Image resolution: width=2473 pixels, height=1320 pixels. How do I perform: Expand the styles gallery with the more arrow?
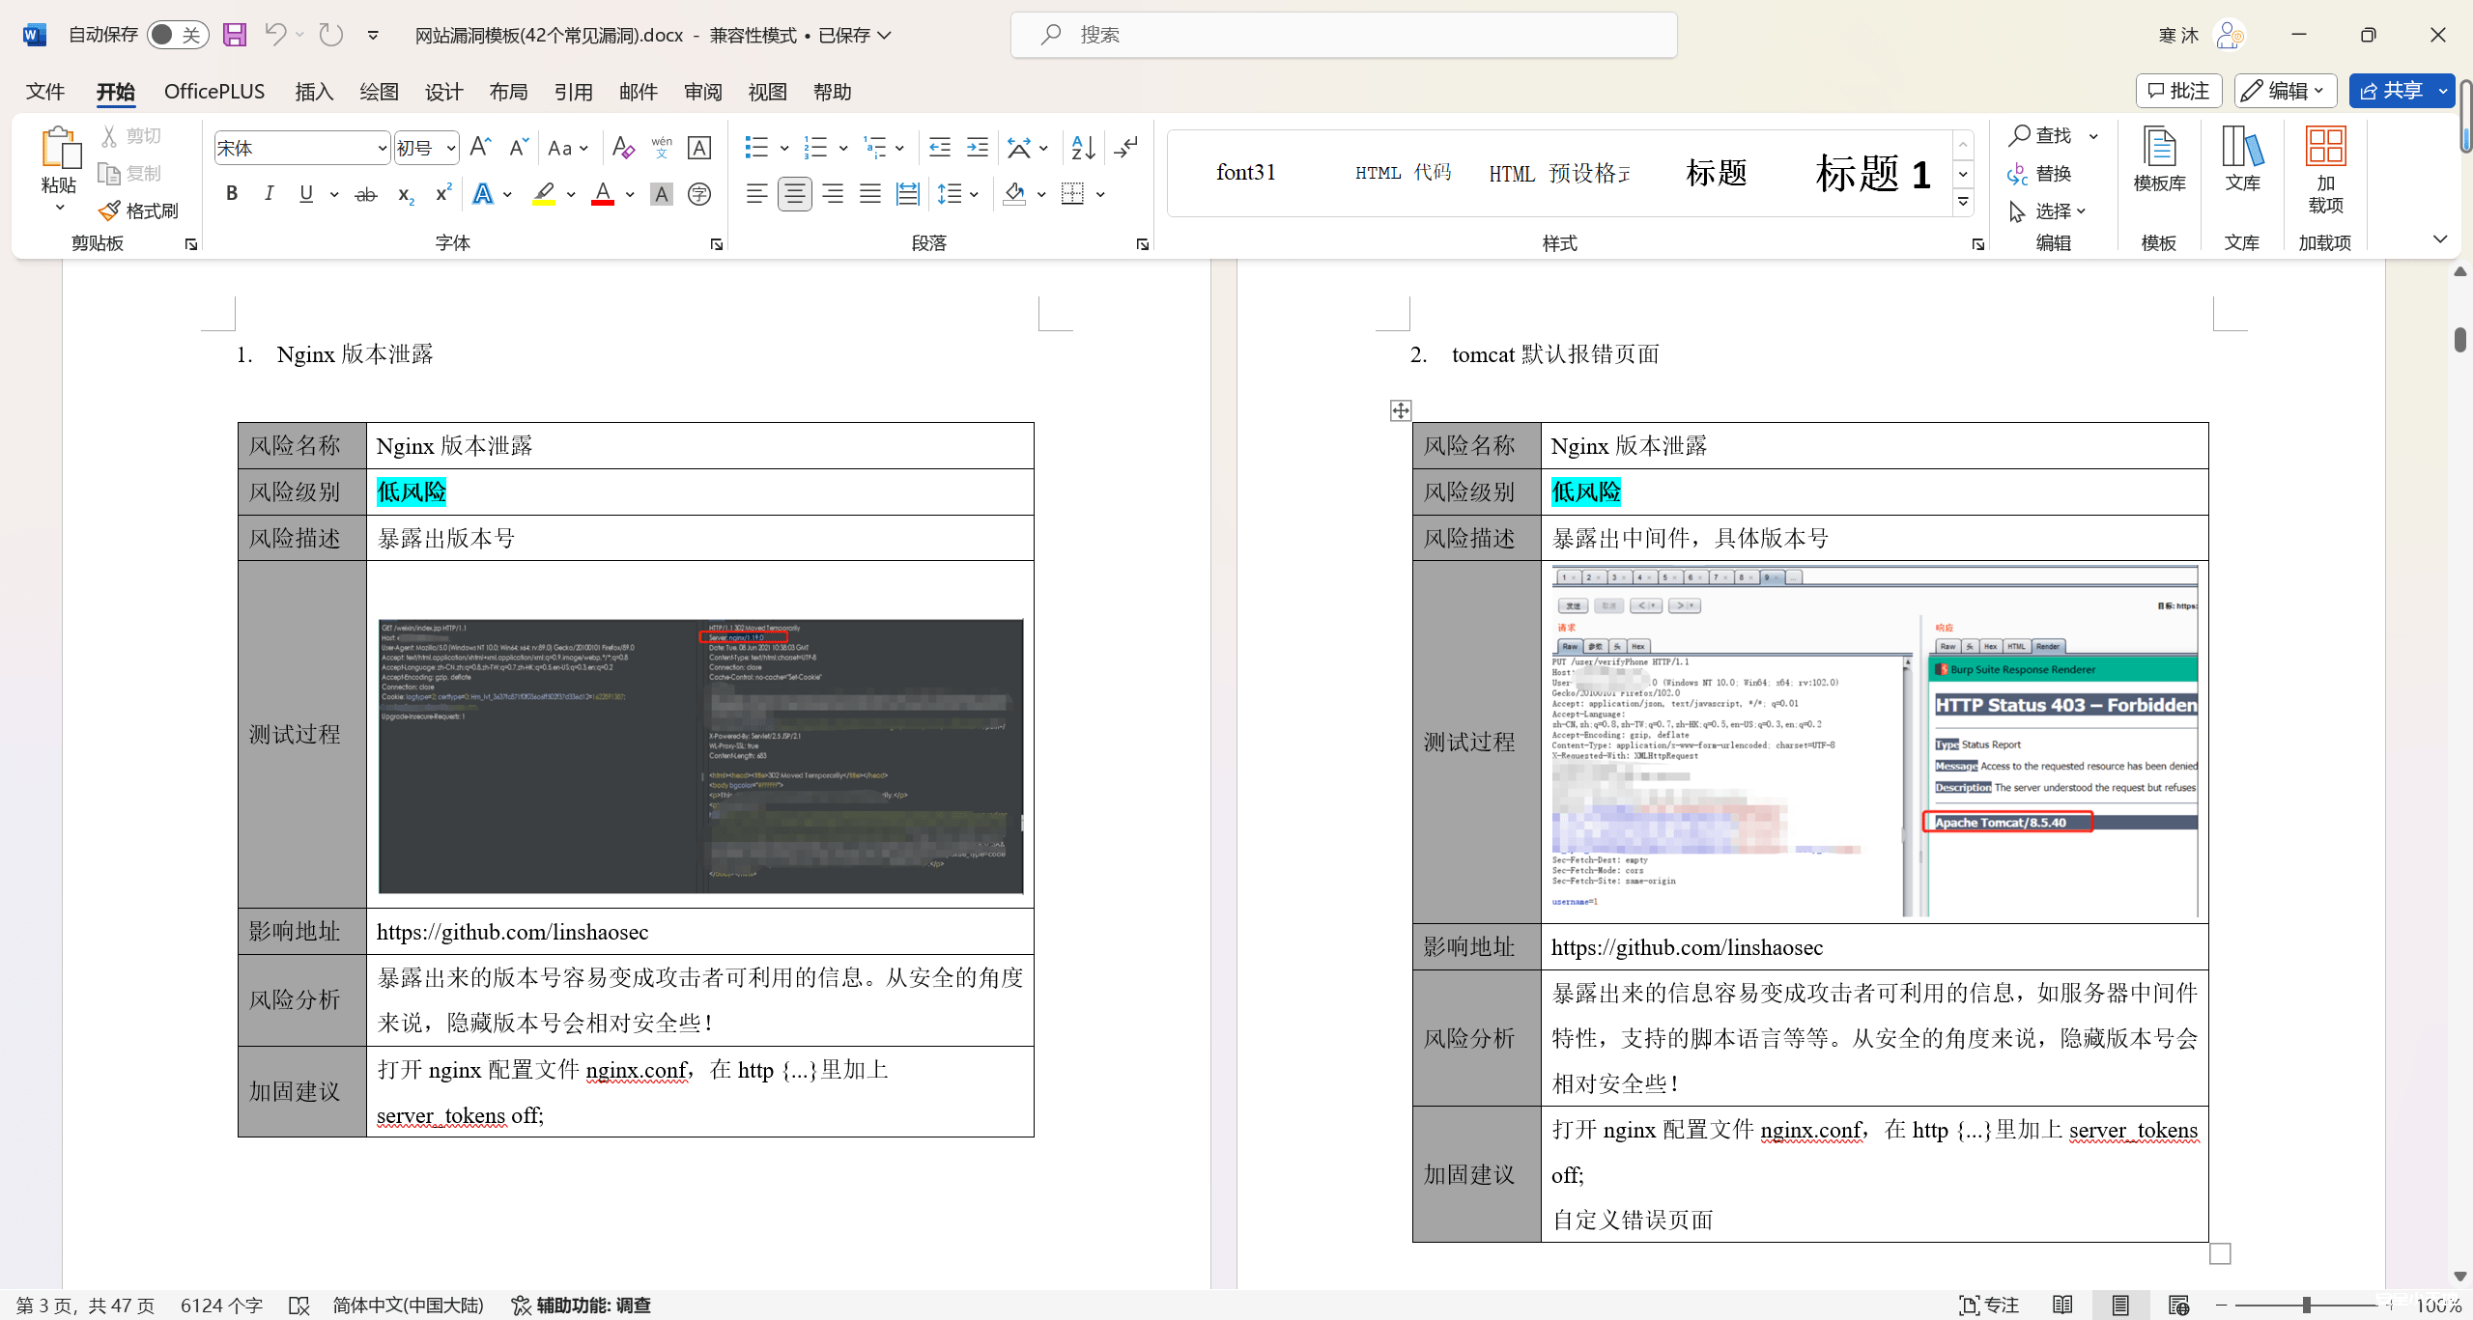tap(1963, 202)
